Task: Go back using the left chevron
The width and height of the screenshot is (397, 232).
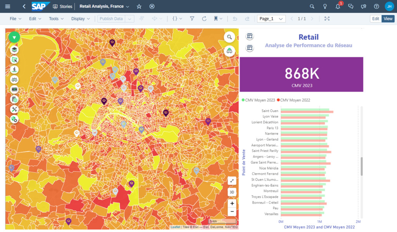Action: pyautogui.click(x=24, y=6)
